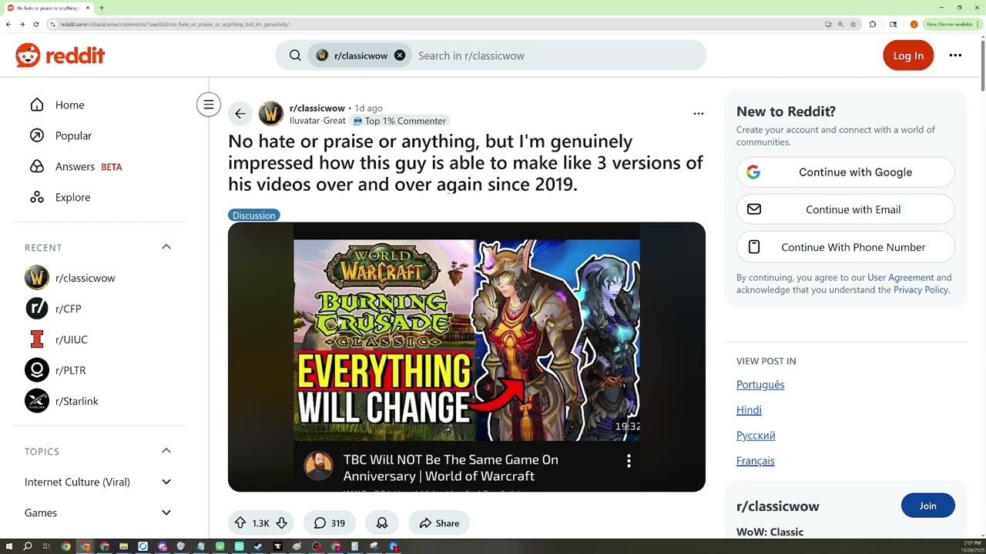Reload the page
This screenshot has height=554, width=986.
tap(36, 24)
